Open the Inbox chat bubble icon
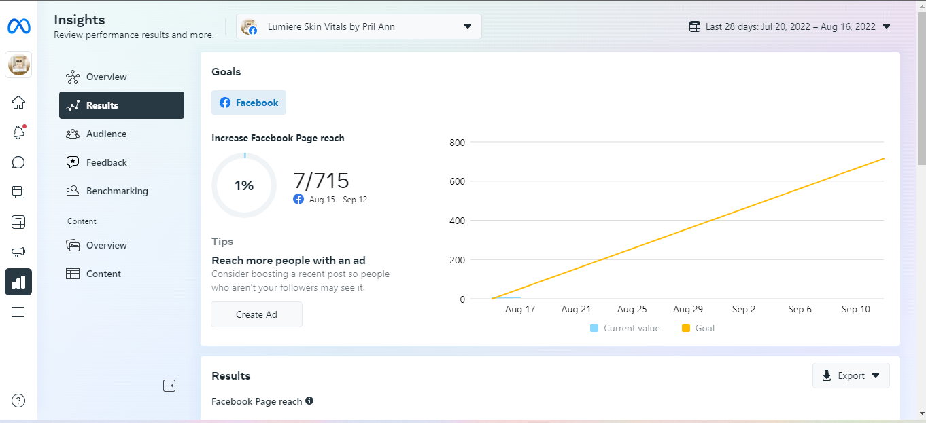 click(18, 162)
